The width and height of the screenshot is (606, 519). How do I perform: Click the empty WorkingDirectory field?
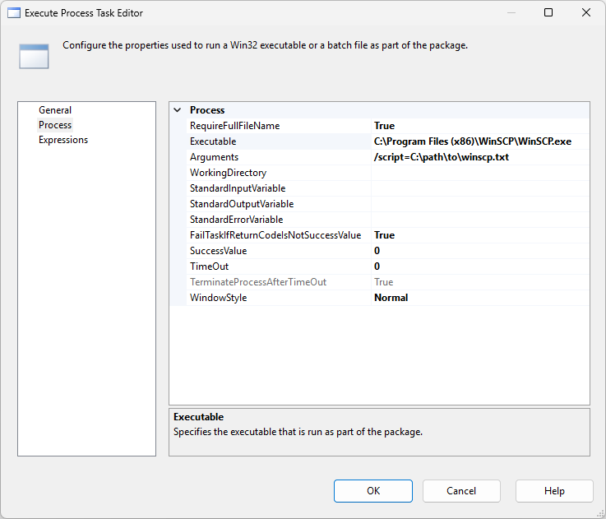479,173
